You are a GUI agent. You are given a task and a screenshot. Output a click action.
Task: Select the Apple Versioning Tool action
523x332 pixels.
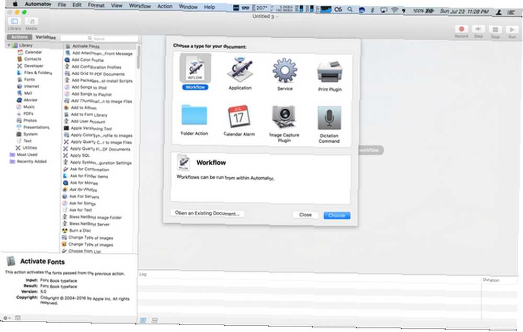pos(91,128)
